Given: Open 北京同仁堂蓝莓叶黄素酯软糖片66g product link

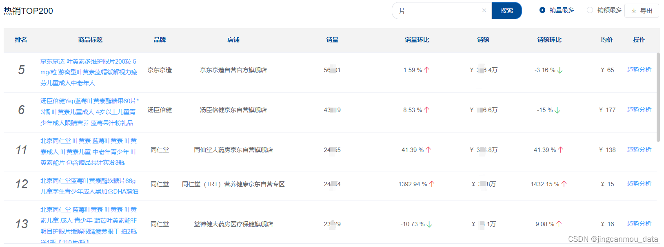Looking at the screenshot, I should 89,186.
